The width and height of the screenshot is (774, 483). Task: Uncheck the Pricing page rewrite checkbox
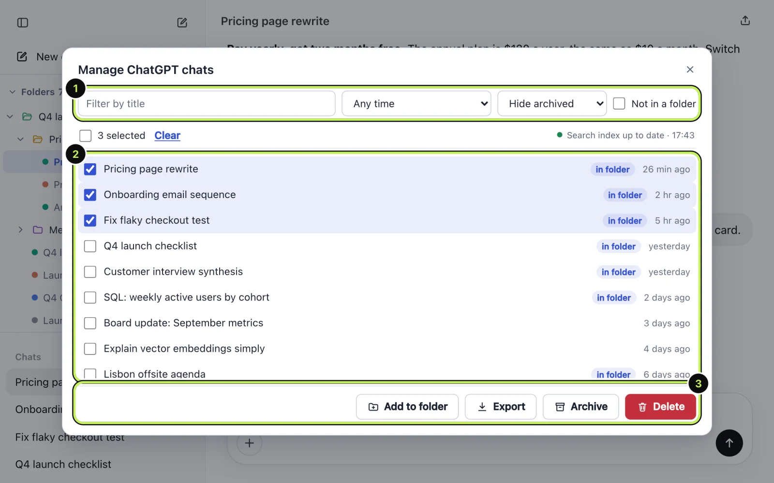pos(90,169)
